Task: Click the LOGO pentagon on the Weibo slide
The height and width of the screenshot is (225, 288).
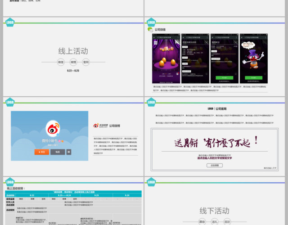Action: (10, 102)
